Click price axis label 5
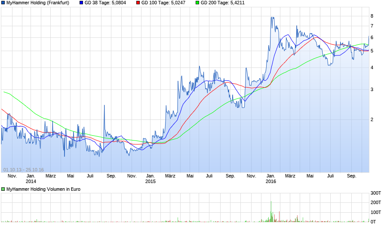Screen dimensions: 387x226 coord(372,51)
